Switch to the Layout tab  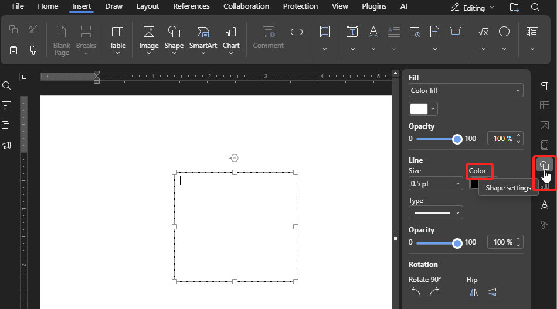pos(148,6)
